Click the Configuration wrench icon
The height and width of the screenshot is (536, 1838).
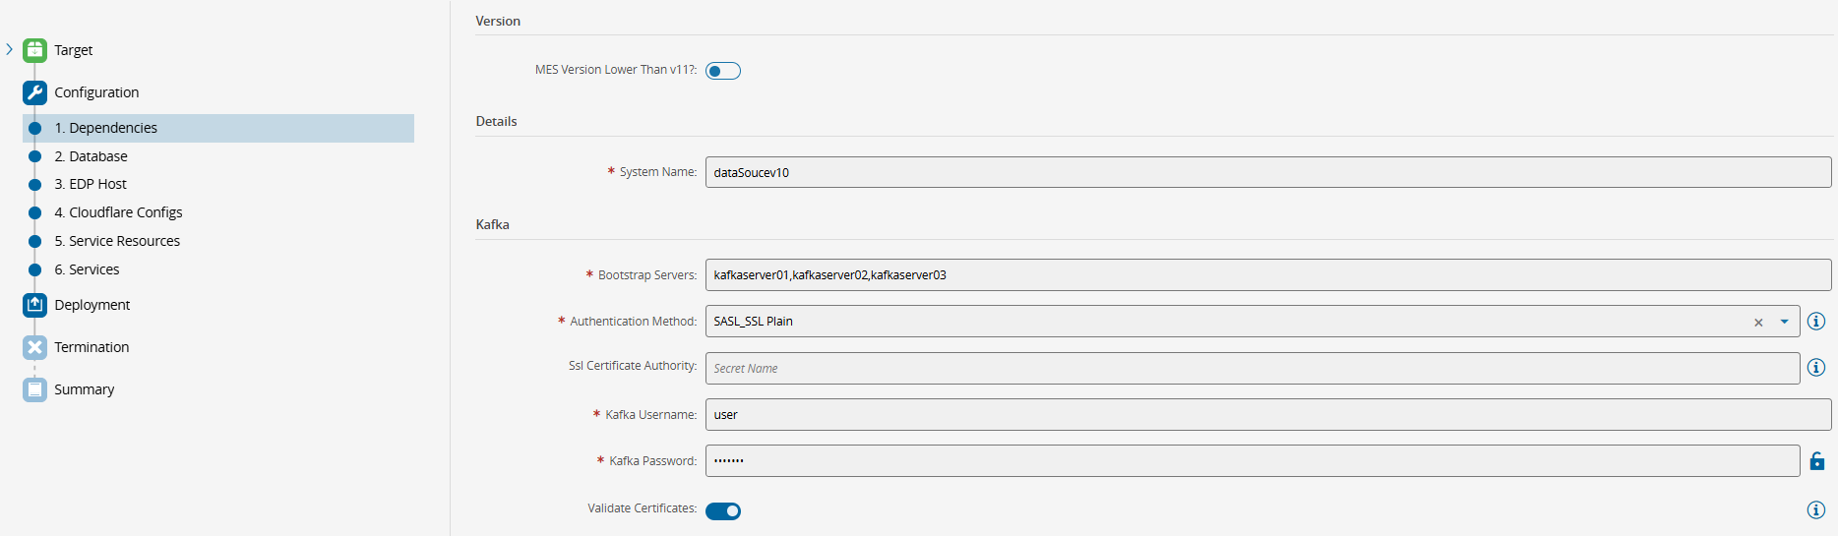click(34, 92)
